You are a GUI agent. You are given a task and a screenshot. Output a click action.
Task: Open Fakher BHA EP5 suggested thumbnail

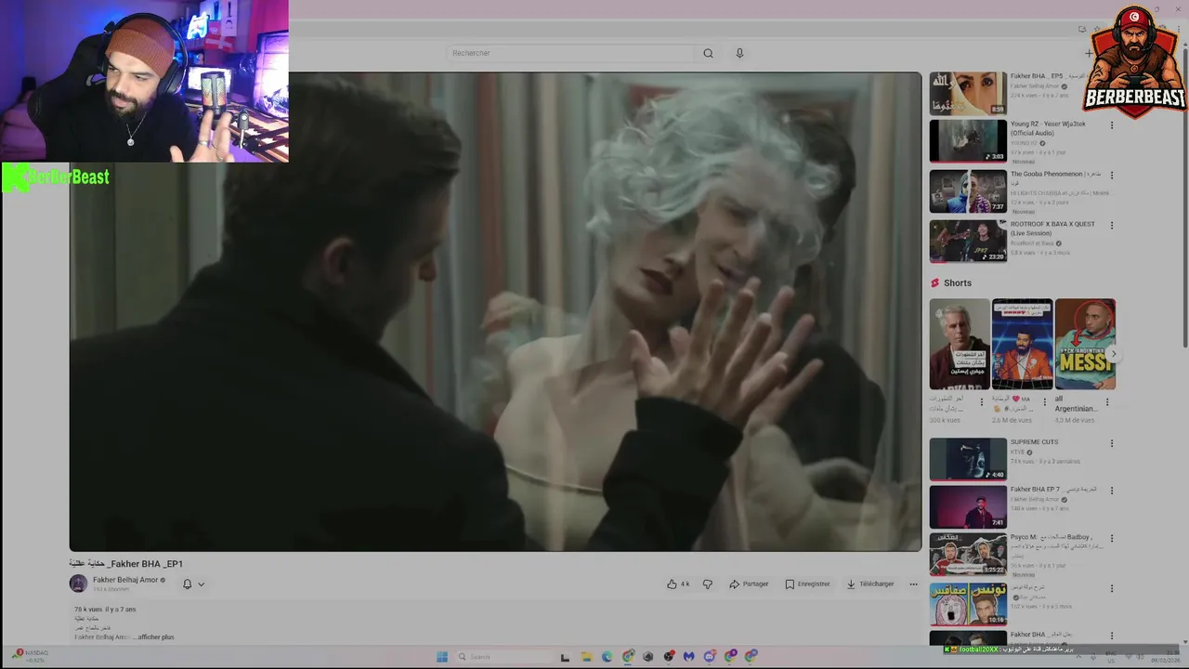pos(968,93)
